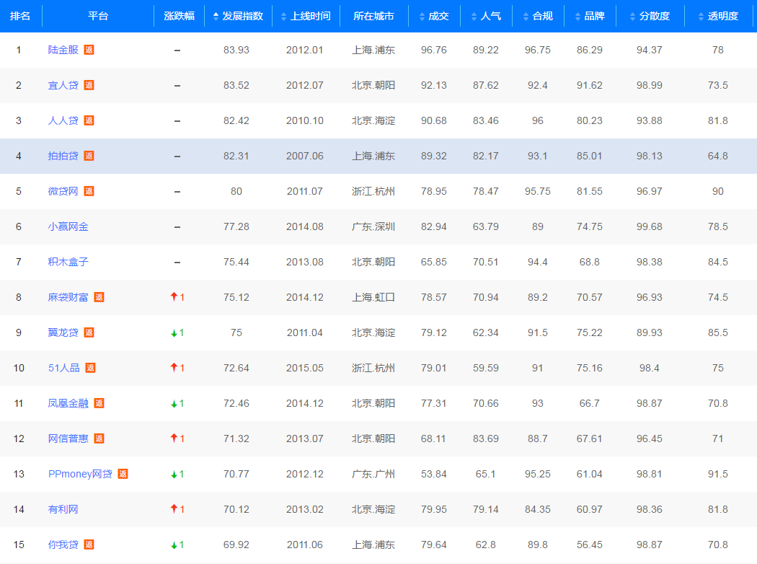The height and width of the screenshot is (564, 757).
Task: Sort the table by 成交 column
Action: click(433, 16)
